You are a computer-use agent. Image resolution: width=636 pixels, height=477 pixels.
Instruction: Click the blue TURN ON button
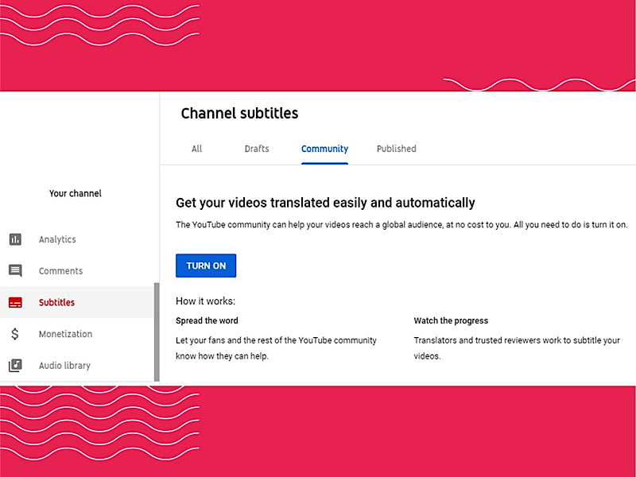206,266
